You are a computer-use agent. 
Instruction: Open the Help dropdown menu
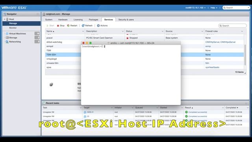tap(214, 8)
